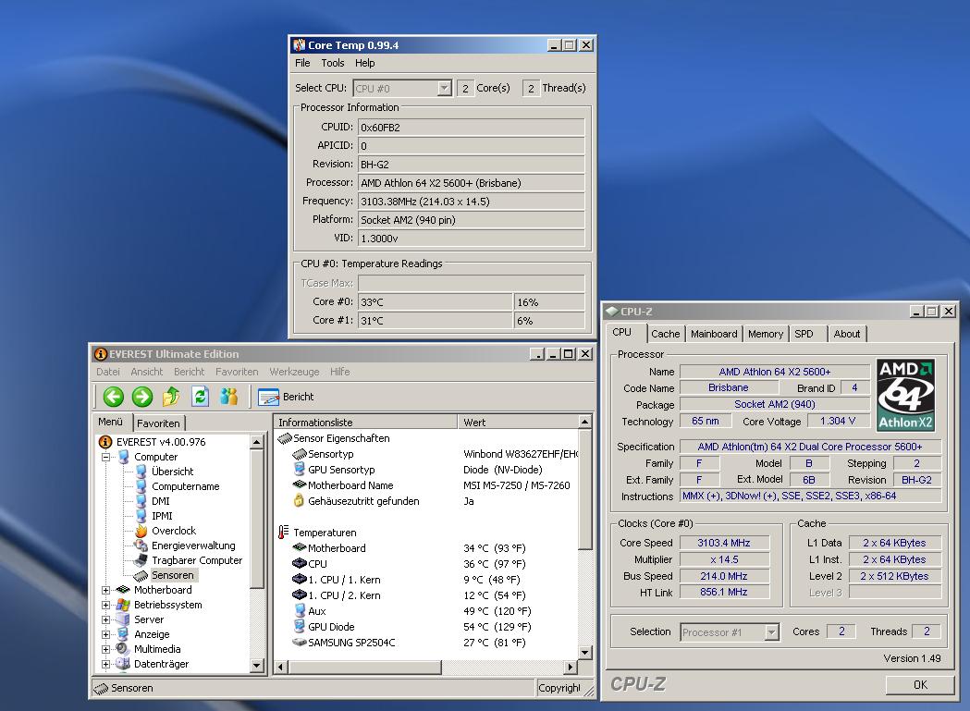Expand the Motherboard tree node
Image resolution: width=970 pixels, height=711 pixels.
point(106,590)
